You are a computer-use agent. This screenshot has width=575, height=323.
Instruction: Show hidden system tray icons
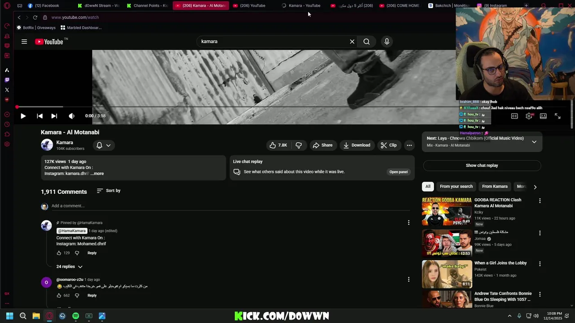coord(509,316)
